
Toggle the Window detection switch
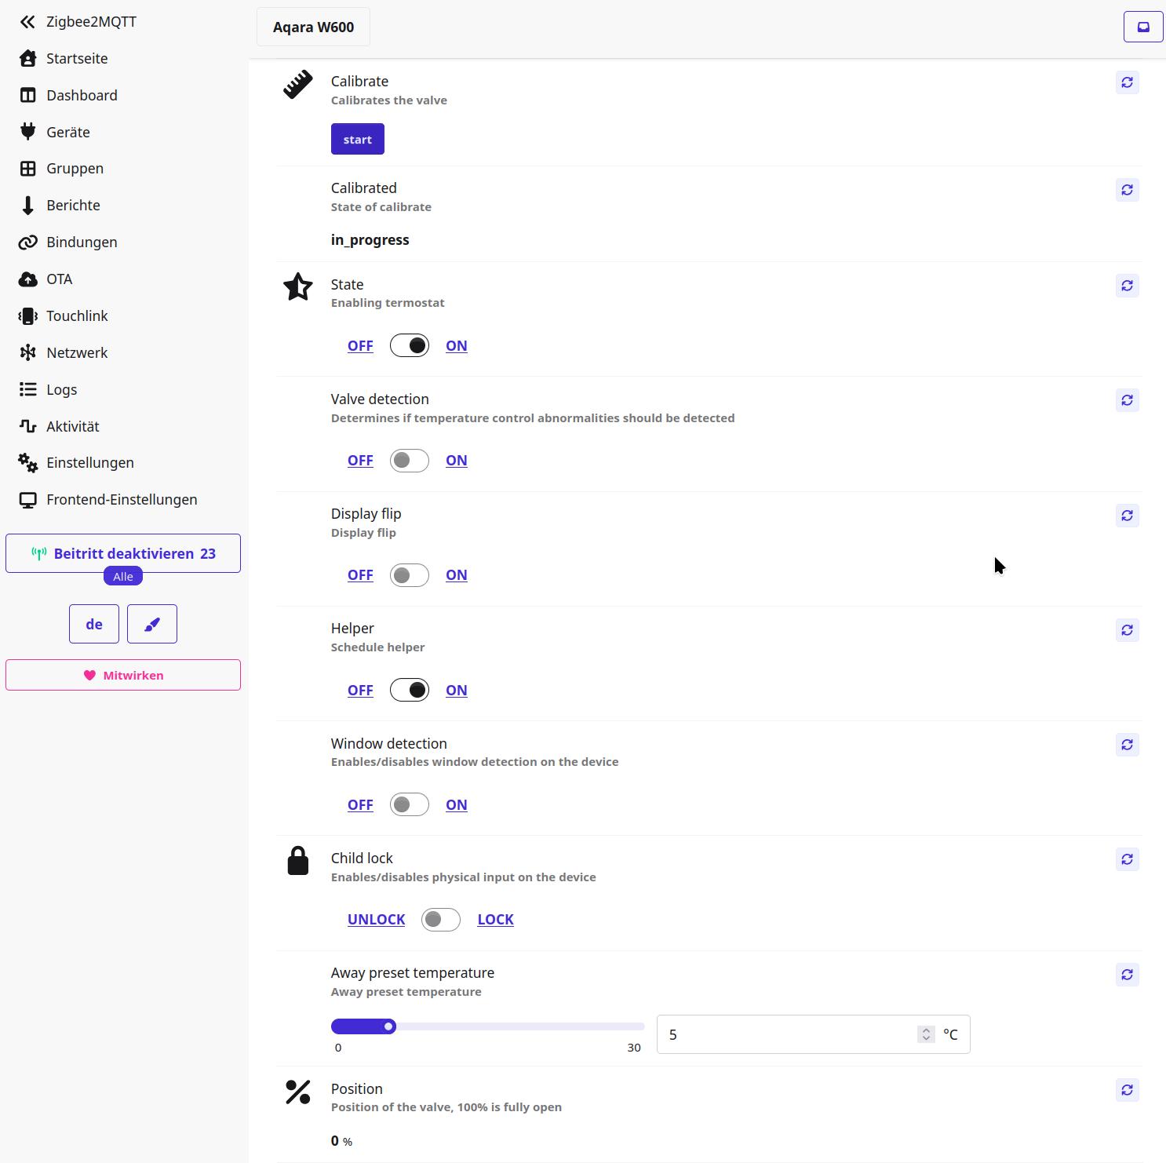[x=409, y=804]
